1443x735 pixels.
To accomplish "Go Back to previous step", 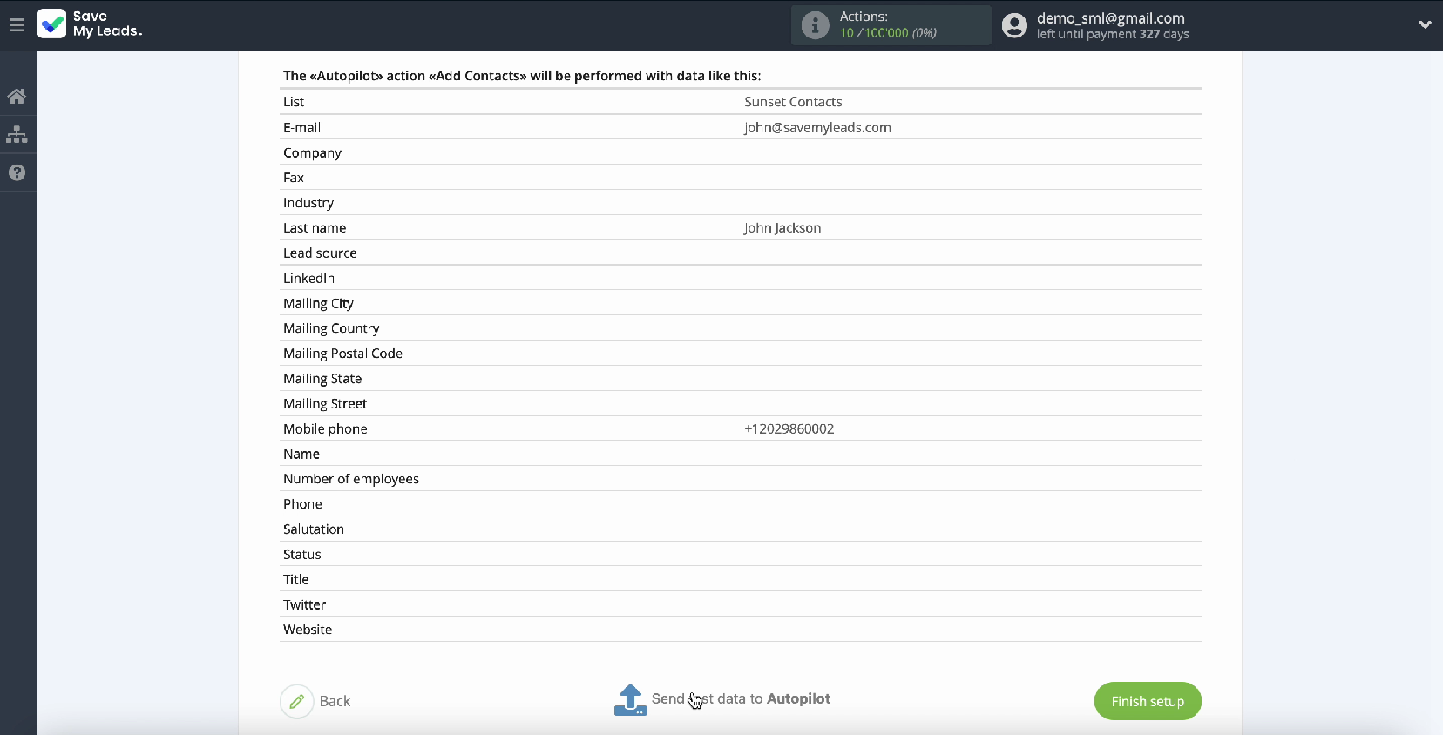I will coord(335,701).
